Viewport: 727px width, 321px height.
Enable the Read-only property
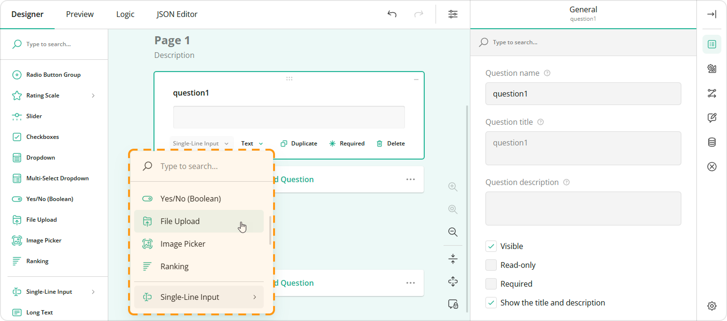491,265
